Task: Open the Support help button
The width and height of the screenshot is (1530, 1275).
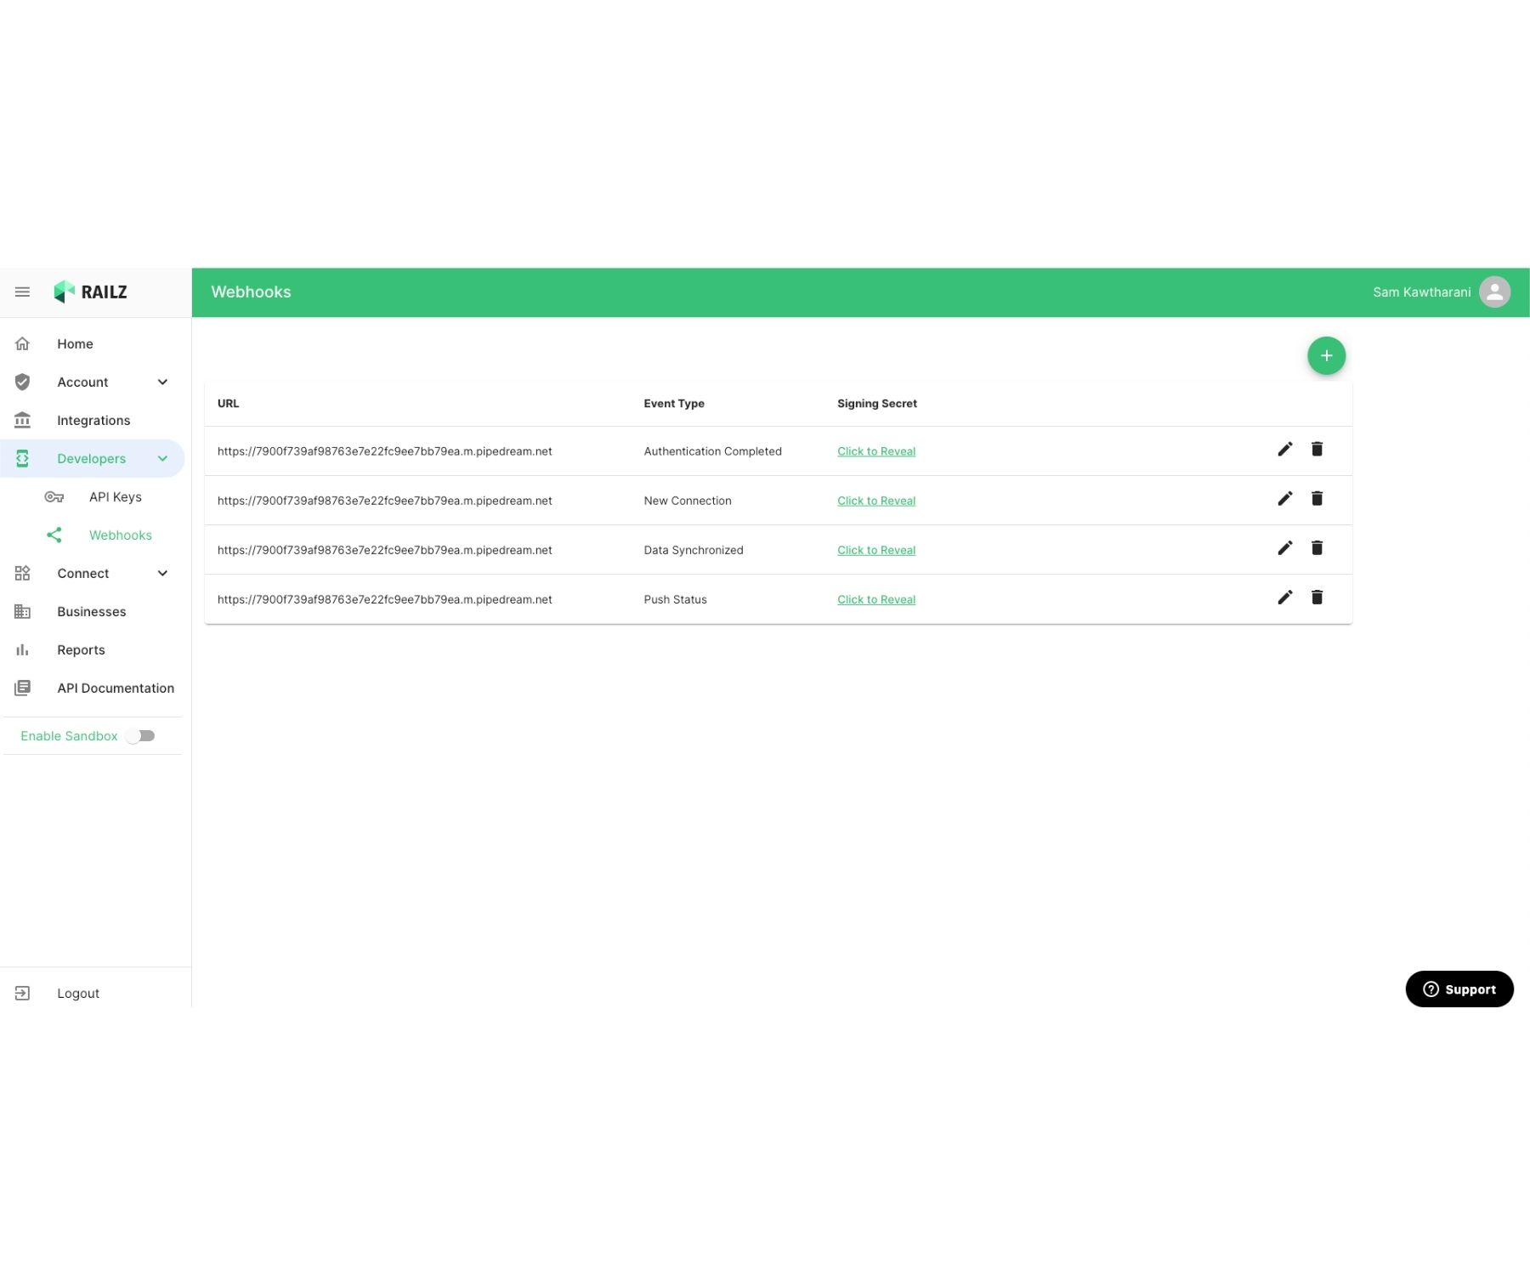Action: 1459,989
